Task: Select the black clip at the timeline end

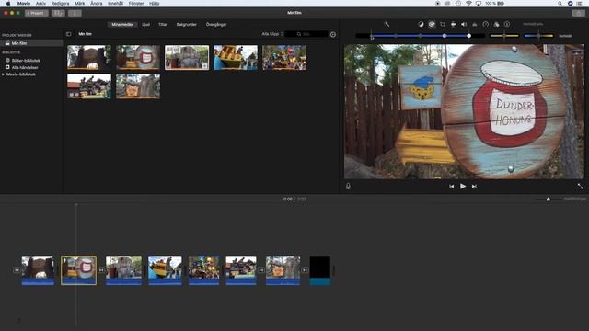Action: pos(320,270)
